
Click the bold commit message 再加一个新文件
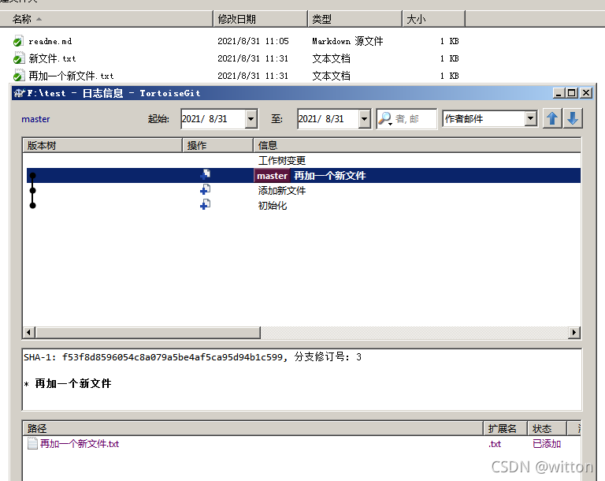(73, 383)
